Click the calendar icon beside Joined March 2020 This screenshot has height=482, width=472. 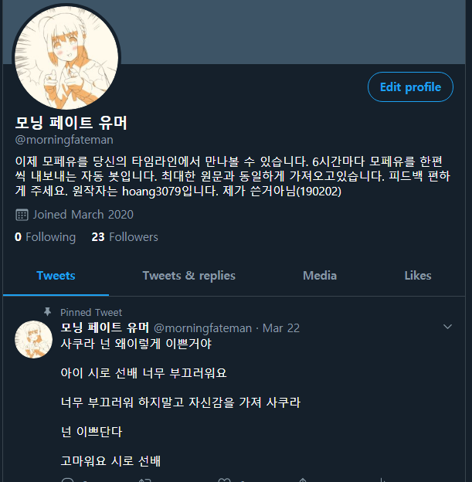point(22,215)
